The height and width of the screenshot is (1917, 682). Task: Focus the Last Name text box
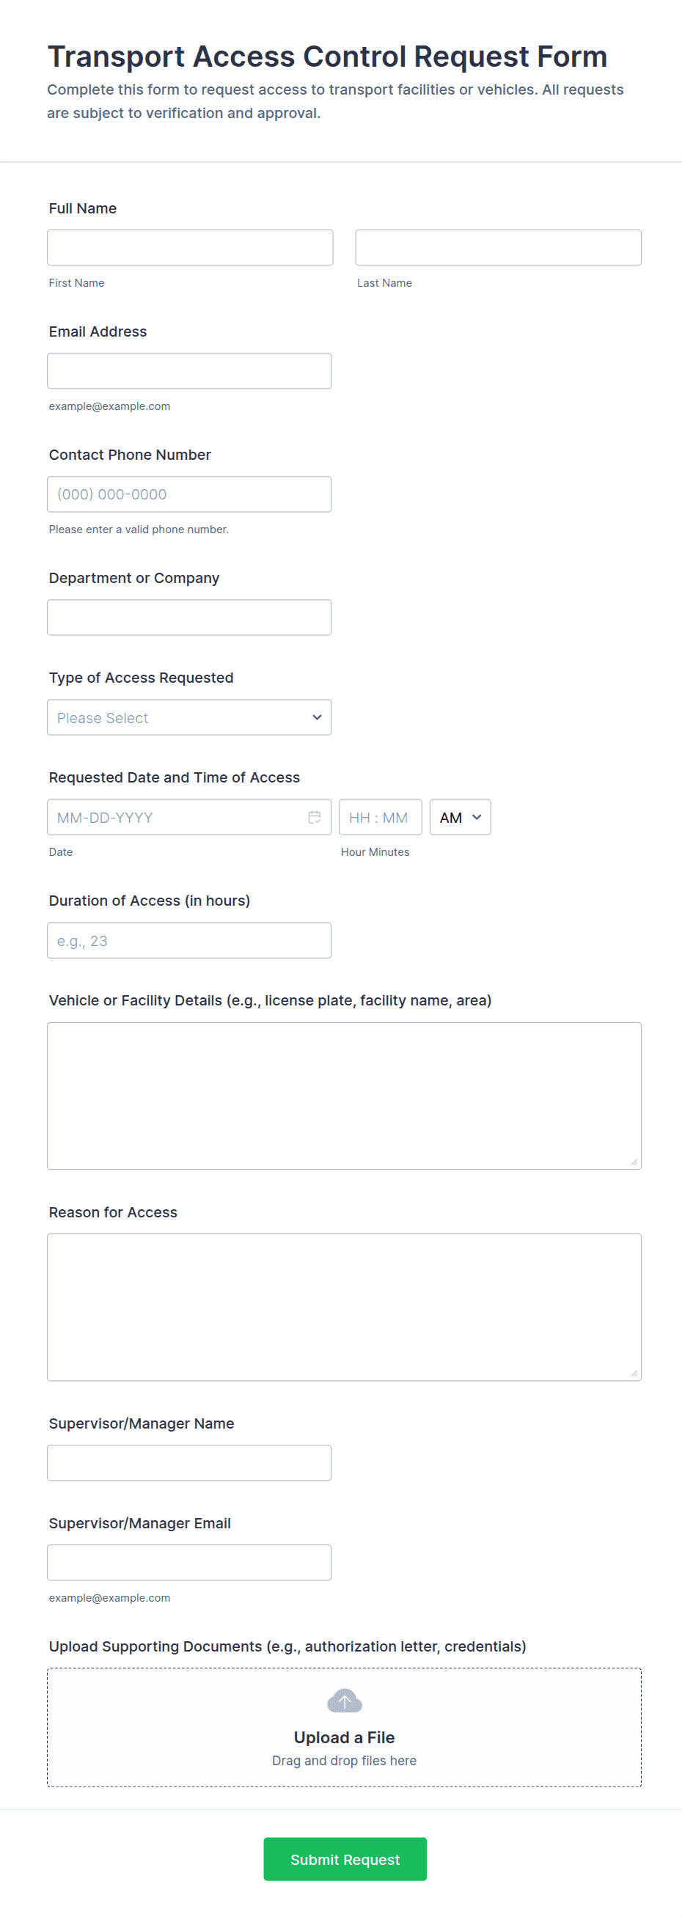tap(498, 247)
